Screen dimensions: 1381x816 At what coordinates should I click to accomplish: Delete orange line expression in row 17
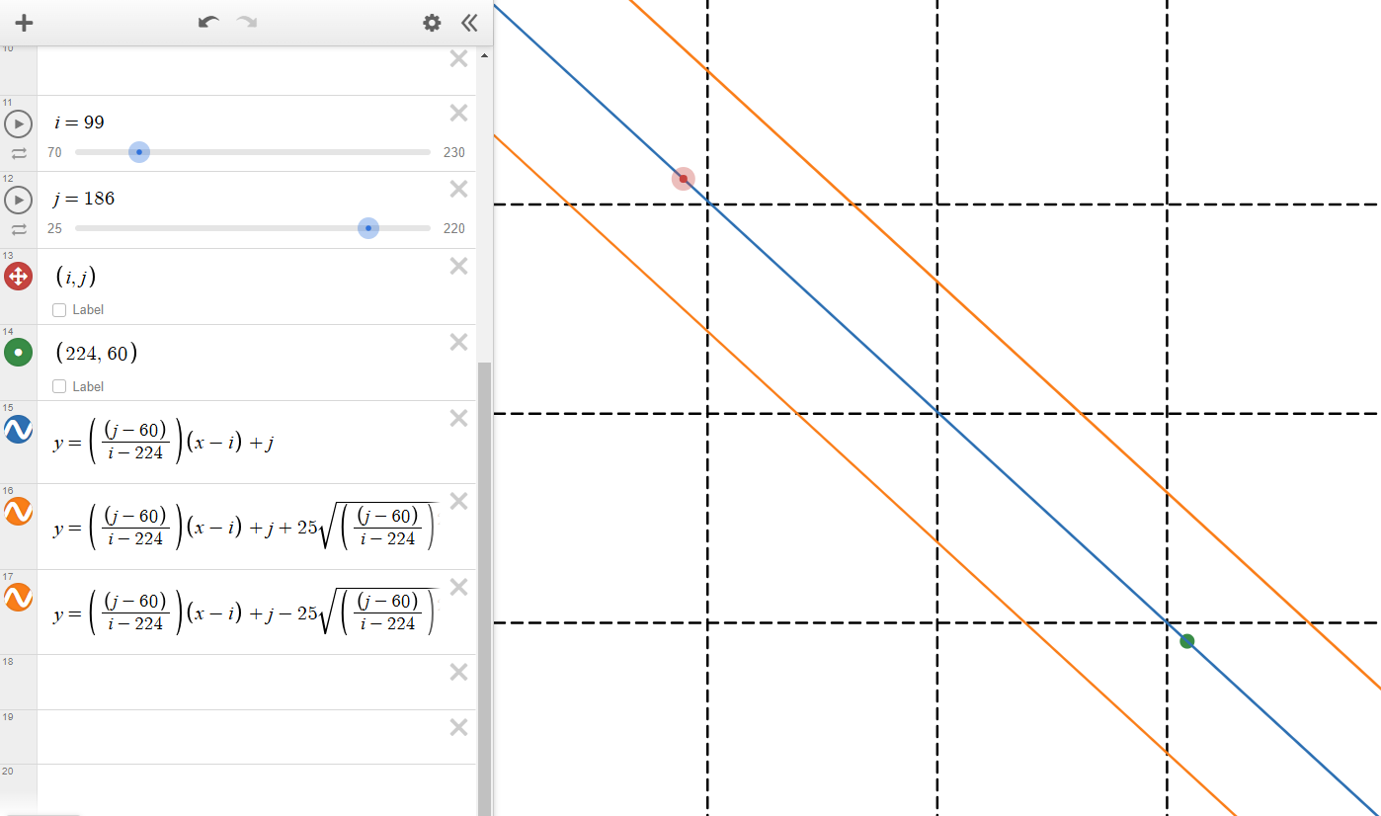(x=458, y=587)
